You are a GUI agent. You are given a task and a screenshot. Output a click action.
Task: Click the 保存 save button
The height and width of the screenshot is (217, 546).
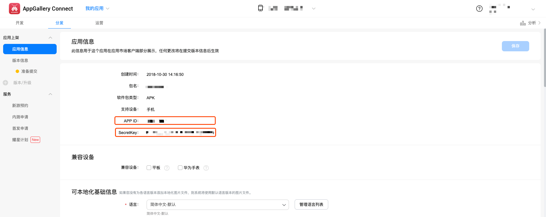point(515,46)
